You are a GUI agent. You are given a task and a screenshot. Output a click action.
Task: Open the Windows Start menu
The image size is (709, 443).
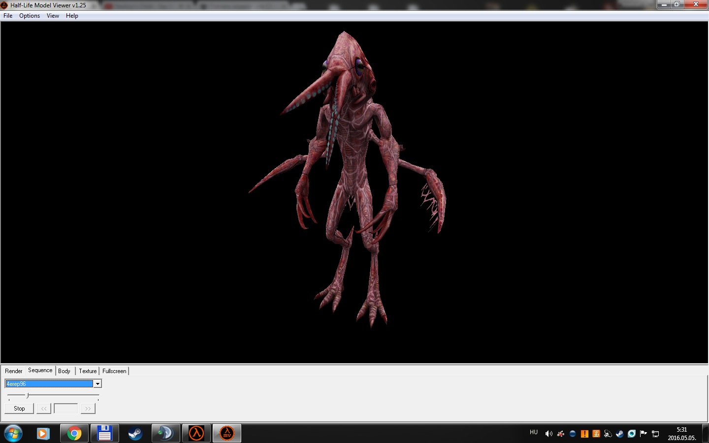(13, 434)
